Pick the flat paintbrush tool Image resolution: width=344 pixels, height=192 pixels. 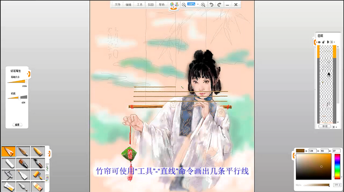pos(23,163)
